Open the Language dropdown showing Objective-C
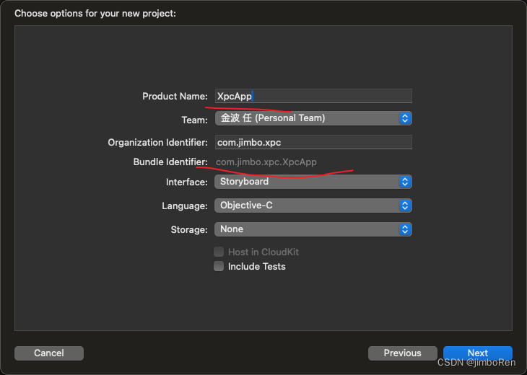 click(x=313, y=206)
